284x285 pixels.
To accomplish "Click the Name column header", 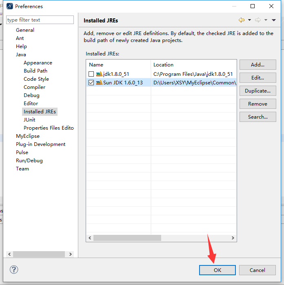I will [119, 65].
